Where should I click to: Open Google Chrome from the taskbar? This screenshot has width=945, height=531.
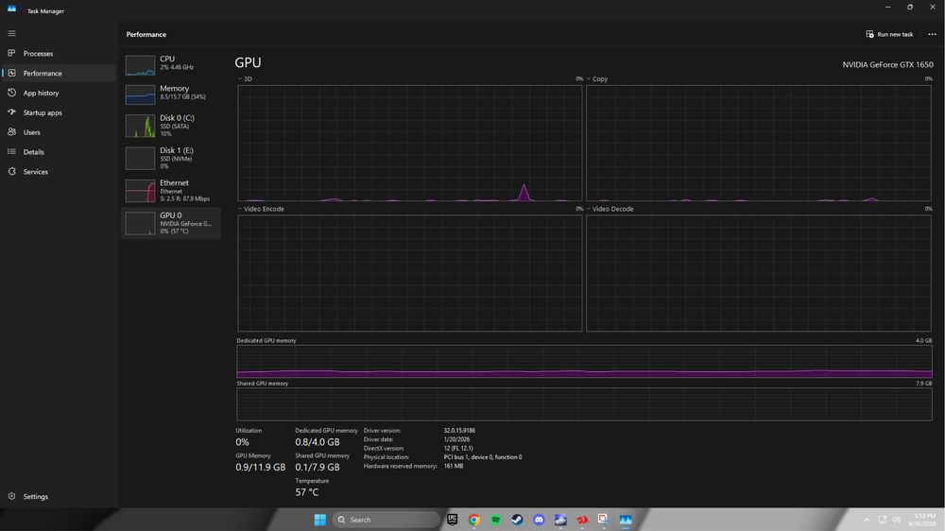click(x=473, y=520)
